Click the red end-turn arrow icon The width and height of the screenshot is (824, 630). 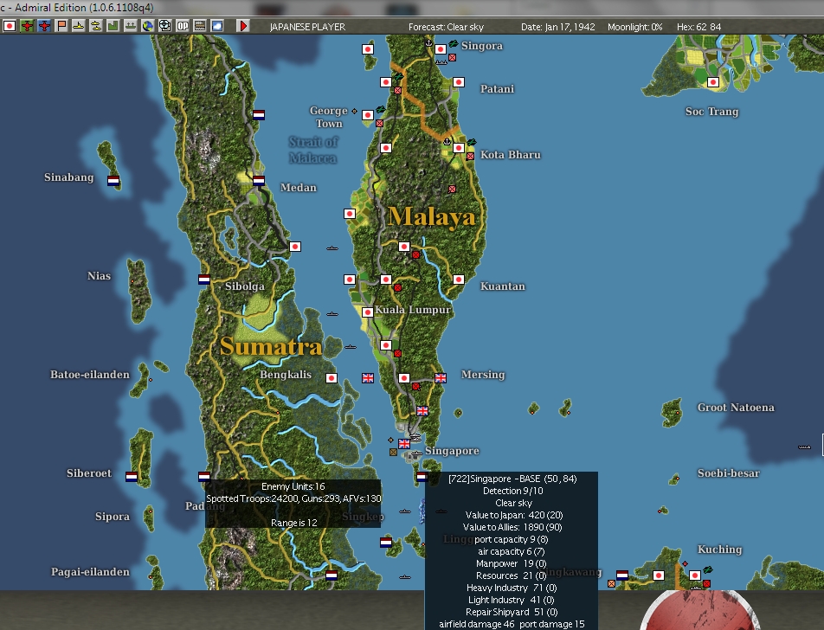click(242, 26)
